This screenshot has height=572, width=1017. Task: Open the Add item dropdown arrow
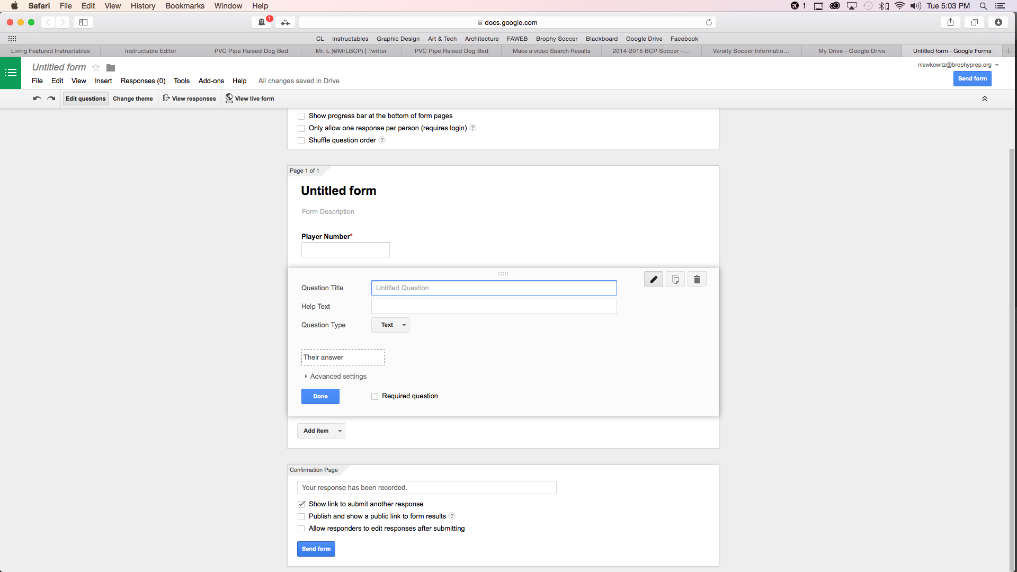[x=340, y=431]
